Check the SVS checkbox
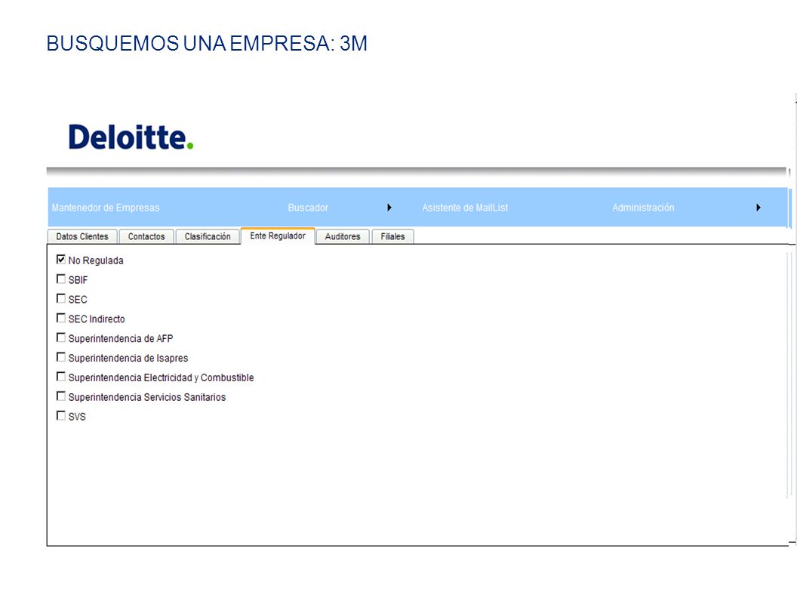Screen dimensions: 797x616 pyautogui.click(x=61, y=416)
